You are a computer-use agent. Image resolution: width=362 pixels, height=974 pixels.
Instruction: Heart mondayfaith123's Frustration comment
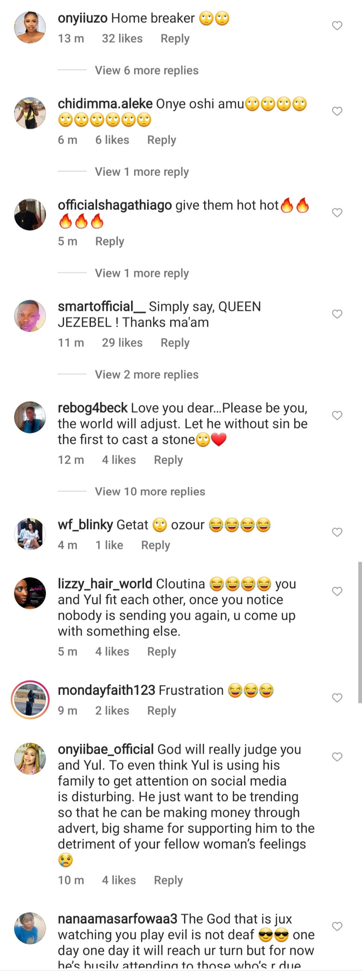[337, 698]
